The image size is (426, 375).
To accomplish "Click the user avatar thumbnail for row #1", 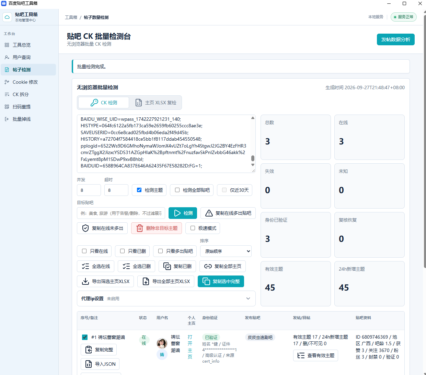I will [162, 343].
